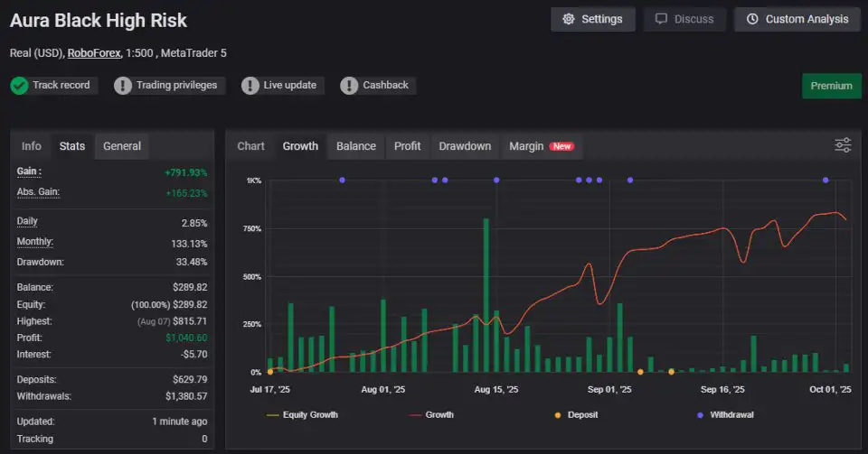Click the Live update warning icon
The image size is (868, 454).
point(250,86)
